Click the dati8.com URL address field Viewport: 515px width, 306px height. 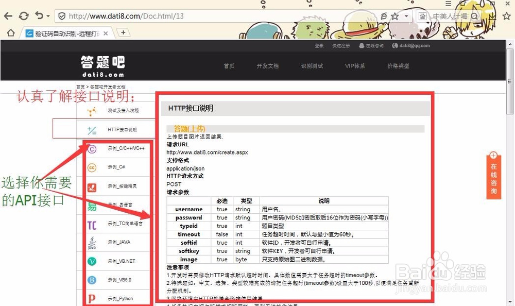tap(126, 16)
